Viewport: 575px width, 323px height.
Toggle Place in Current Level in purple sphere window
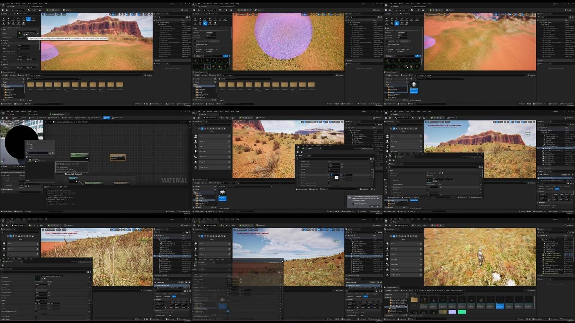[x=195, y=44]
